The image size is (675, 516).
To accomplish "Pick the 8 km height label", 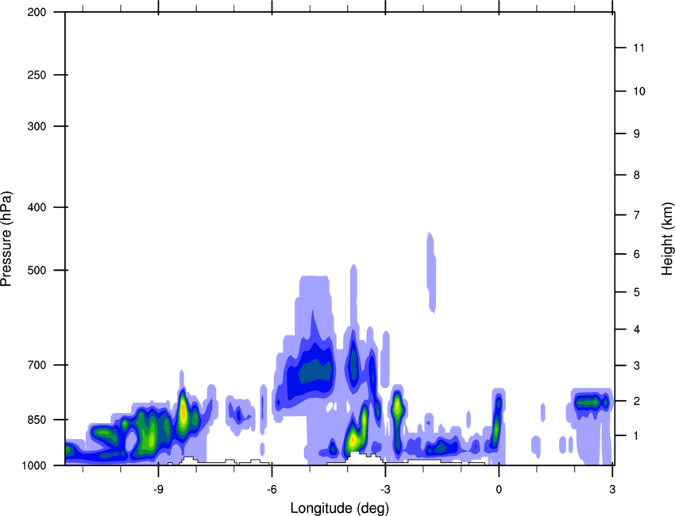I will 637,175.
